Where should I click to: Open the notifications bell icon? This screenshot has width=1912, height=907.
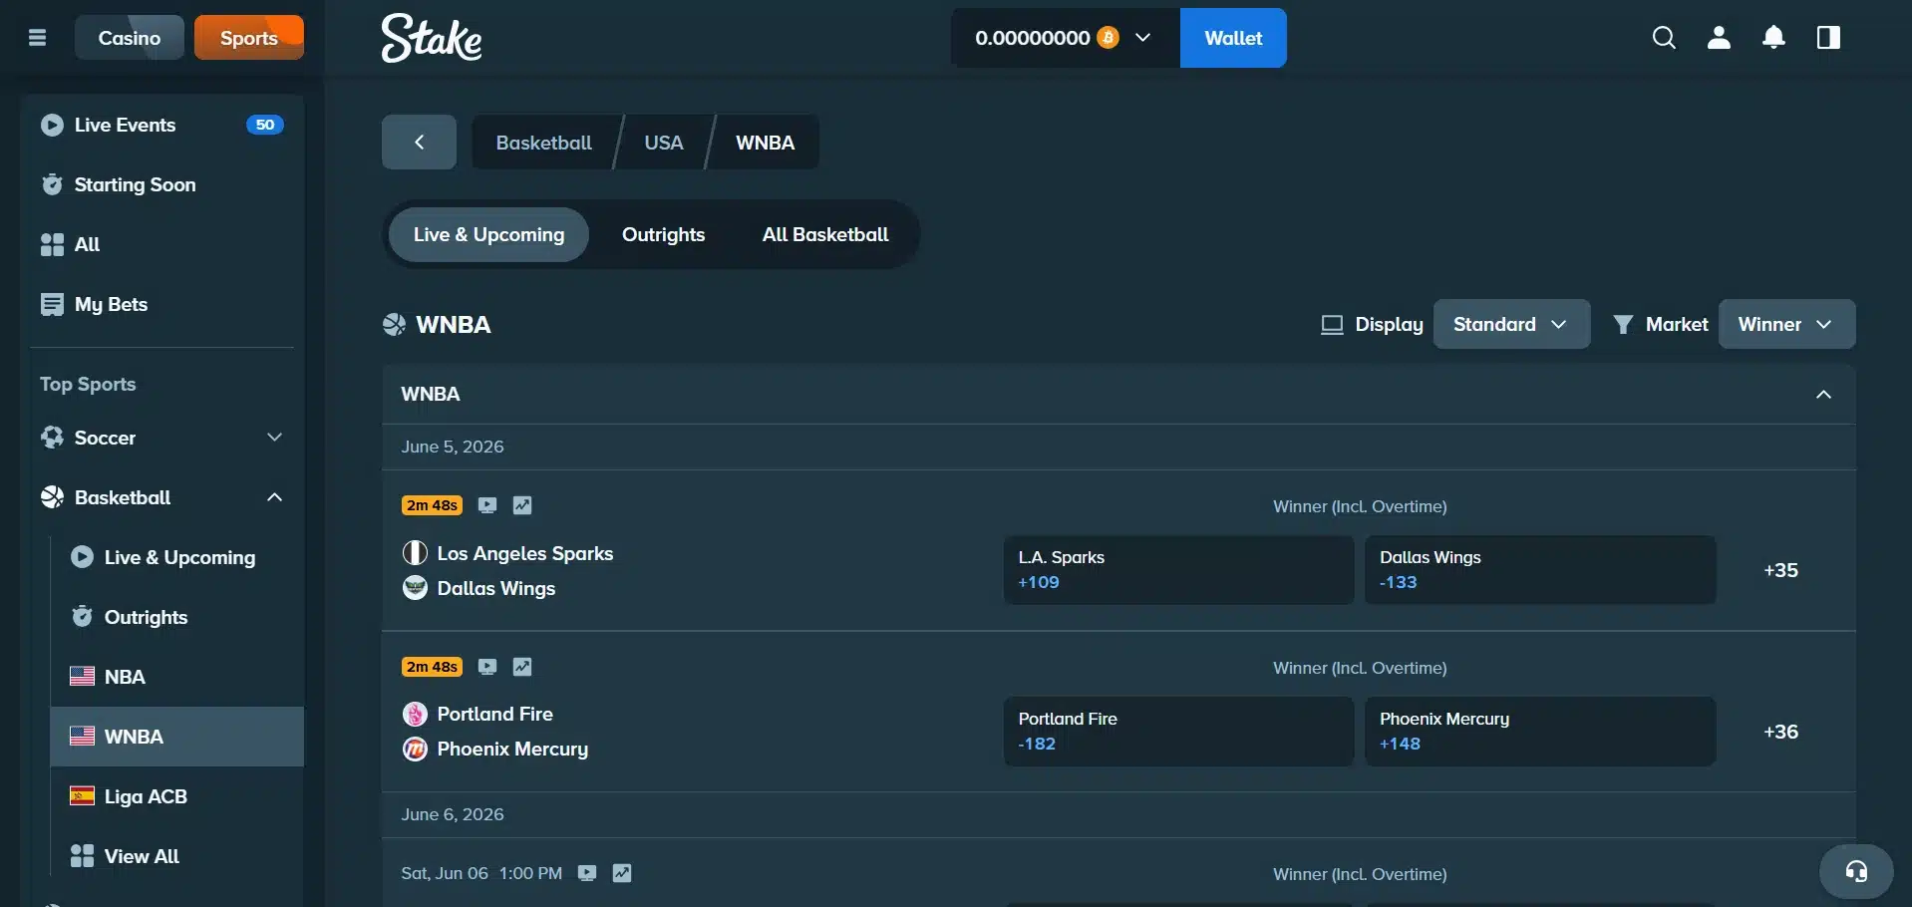[x=1773, y=38]
